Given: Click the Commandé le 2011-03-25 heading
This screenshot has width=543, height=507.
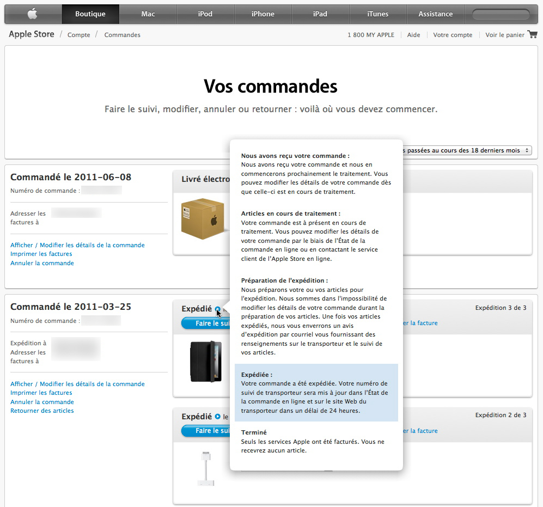Looking at the screenshot, I should (x=71, y=307).
